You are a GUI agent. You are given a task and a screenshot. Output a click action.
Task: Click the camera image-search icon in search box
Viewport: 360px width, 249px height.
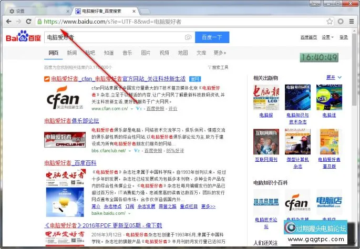(x=188, y=37)
